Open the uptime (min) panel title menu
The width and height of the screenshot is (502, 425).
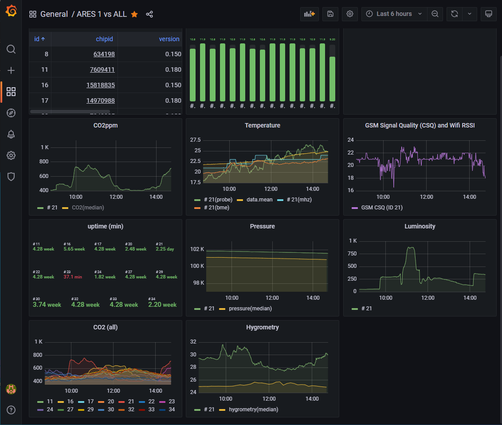pyautogui.click(x=106, y=226)
